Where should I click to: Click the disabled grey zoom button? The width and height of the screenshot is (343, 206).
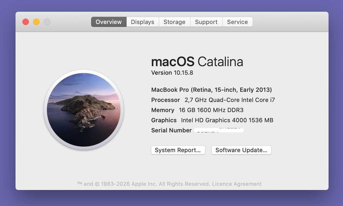pos(47,22)
